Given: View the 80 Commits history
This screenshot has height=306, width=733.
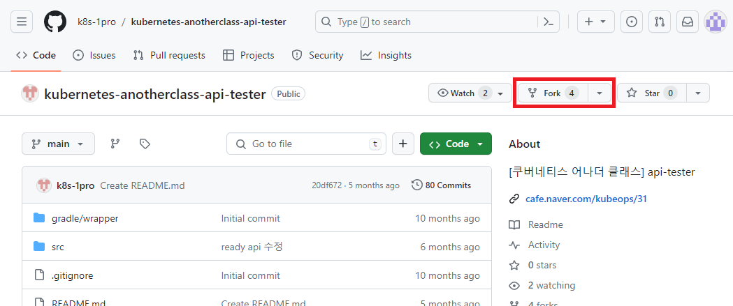Looking at the screenshot, I should 442,185.
